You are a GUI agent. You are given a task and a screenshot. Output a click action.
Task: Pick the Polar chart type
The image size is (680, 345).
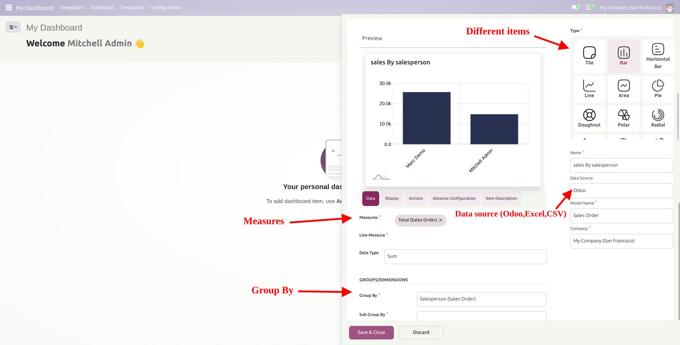pos(623,118)
